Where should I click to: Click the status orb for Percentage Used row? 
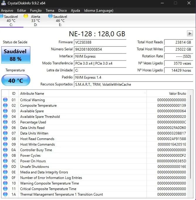[5, 122]
